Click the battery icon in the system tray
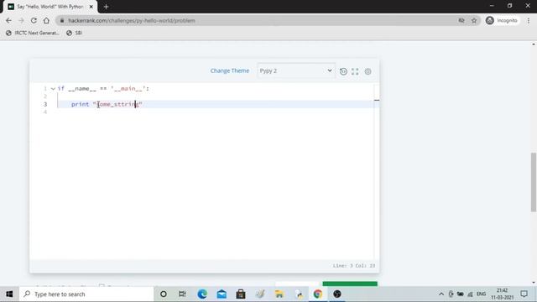 point(461,294)
